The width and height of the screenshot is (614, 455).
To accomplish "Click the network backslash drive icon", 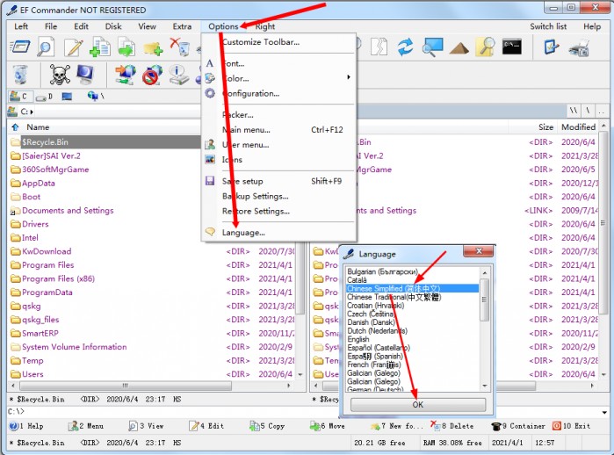I will 96,96.
